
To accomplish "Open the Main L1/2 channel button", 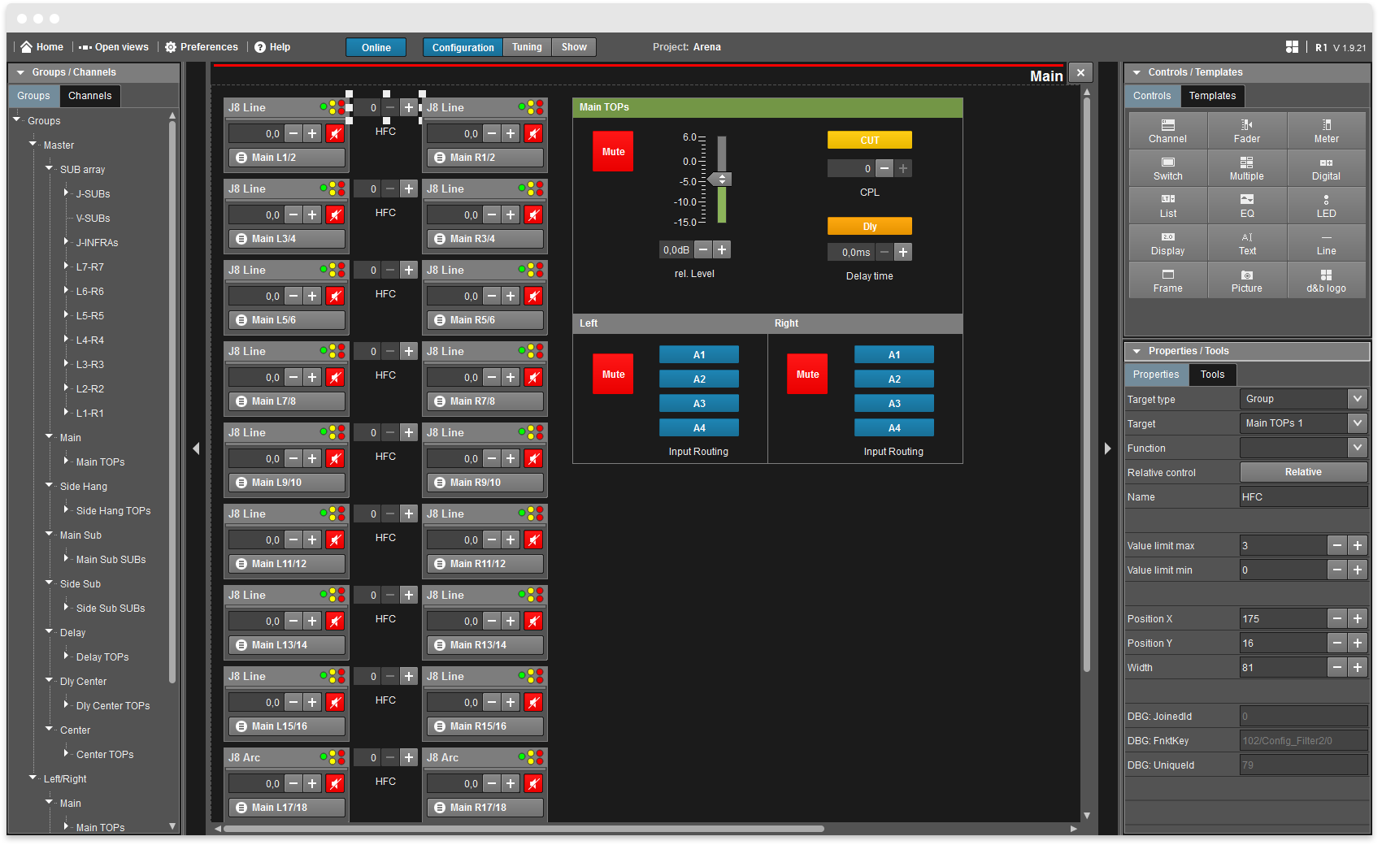I will pyautogui.click(x=287, y=158).
